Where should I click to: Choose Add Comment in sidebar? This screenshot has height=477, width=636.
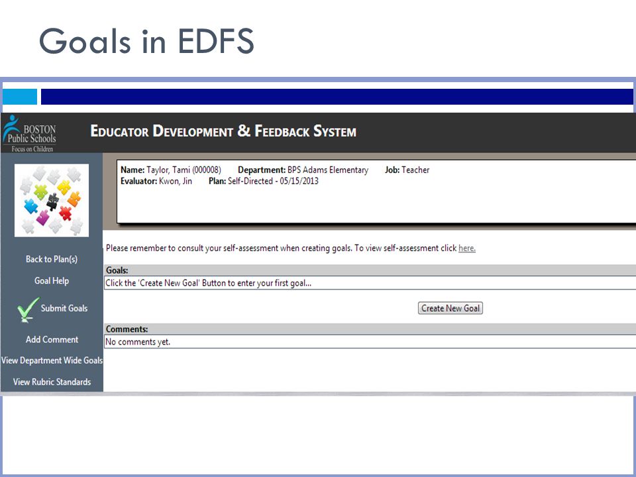click(52, 339)
